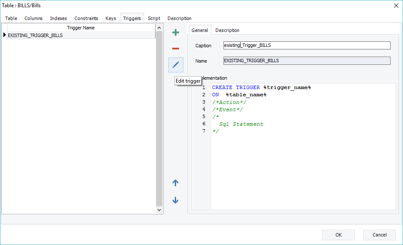Switch to the Table tab
The width and height of the screenshot is (403, 245).
point(11,18)
